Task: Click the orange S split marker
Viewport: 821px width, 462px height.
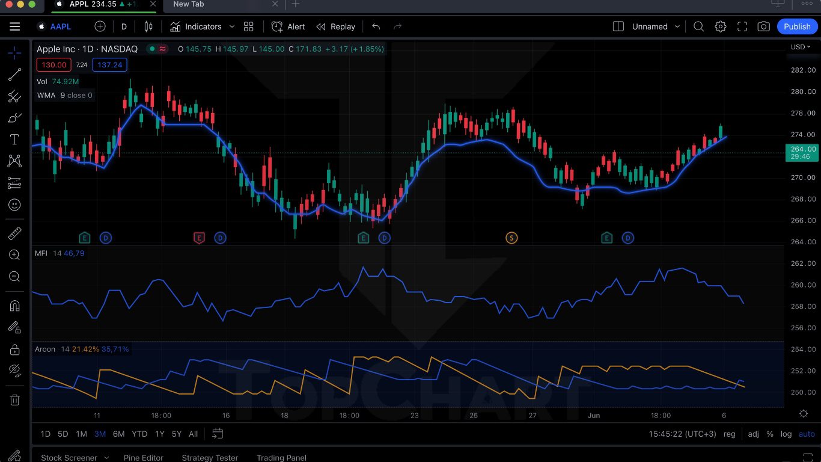Action: pos(511,238)
